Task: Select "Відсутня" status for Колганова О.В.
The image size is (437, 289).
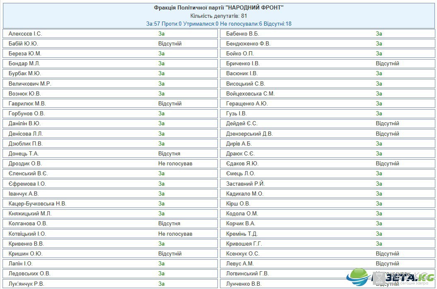Action: tap(169, 224)
